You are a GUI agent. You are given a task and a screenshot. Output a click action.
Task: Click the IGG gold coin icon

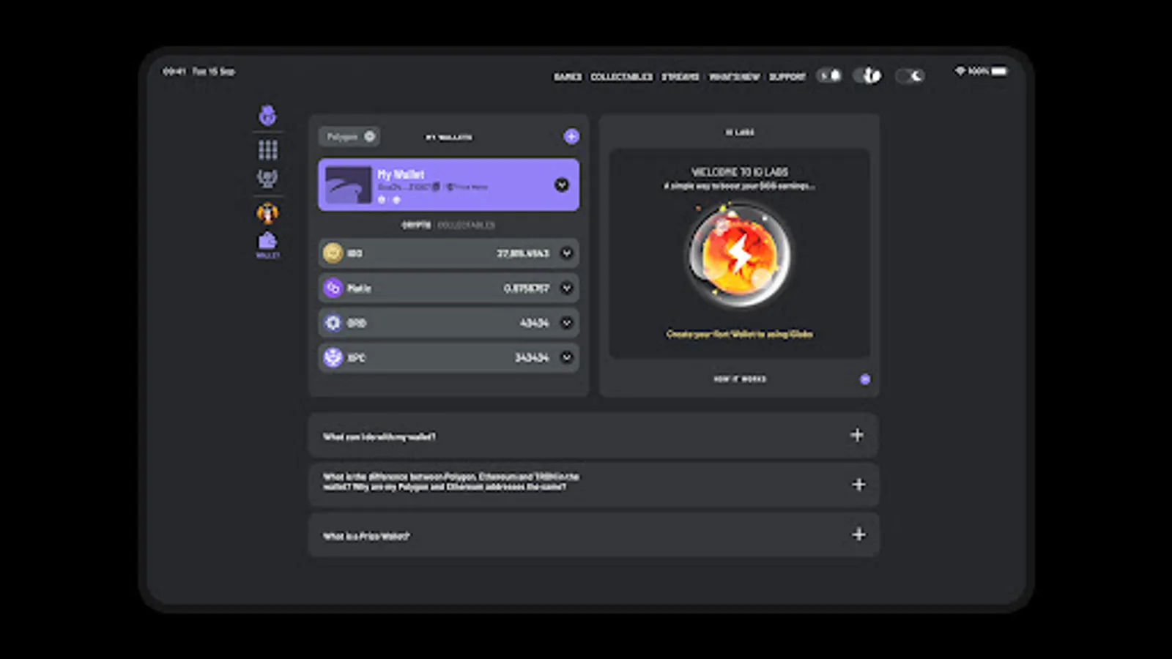[x=333, y=253]
